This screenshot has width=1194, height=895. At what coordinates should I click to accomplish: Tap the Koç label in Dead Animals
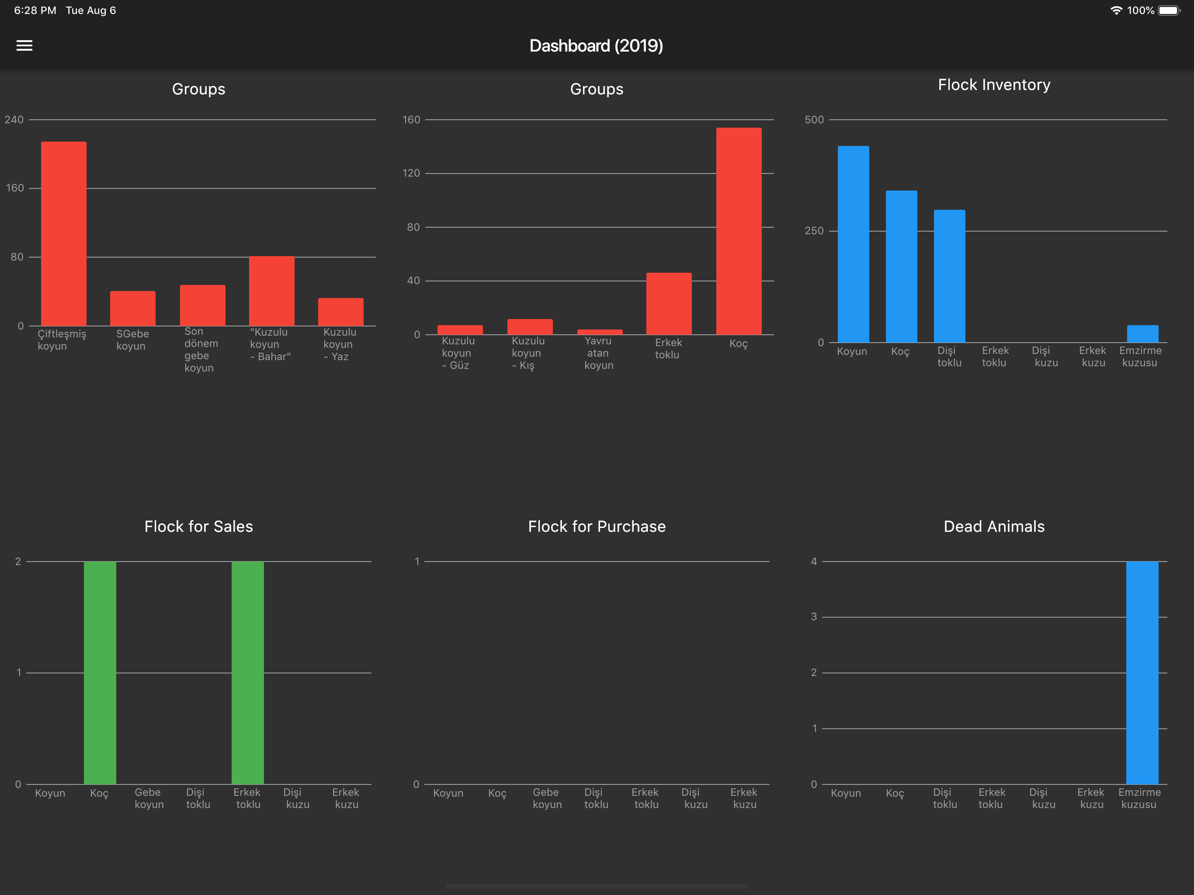pos(895,794)
